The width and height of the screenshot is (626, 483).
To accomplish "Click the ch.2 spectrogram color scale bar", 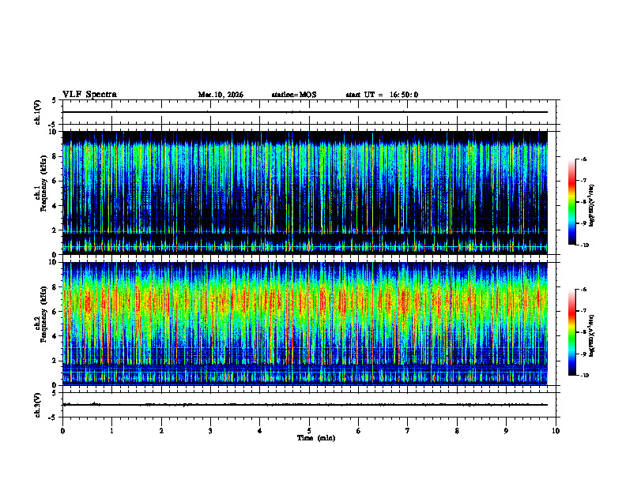I will 572,332.
